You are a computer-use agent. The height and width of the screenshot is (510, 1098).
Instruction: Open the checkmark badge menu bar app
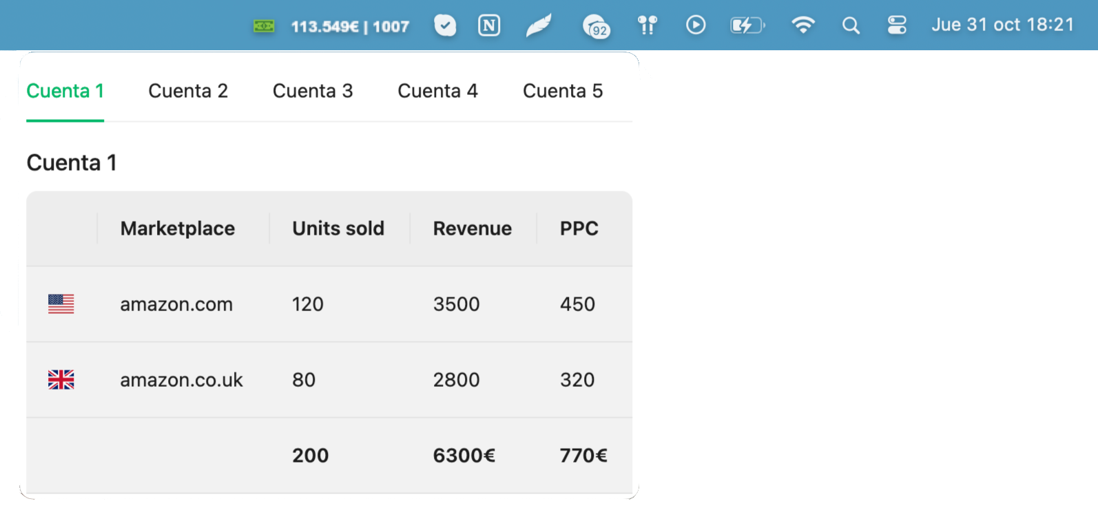445,26
